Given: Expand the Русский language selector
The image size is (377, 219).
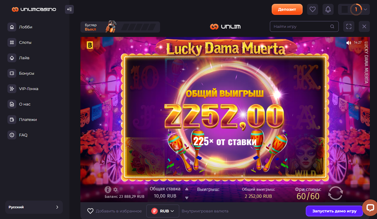Looking at the screenshot, I should pos(34,207).
